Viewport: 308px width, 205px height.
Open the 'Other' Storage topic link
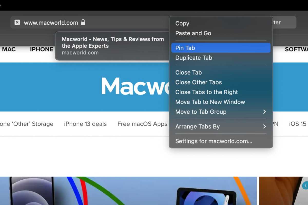point(27,124)
